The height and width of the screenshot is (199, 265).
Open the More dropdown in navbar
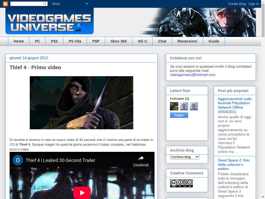point(70,4)
